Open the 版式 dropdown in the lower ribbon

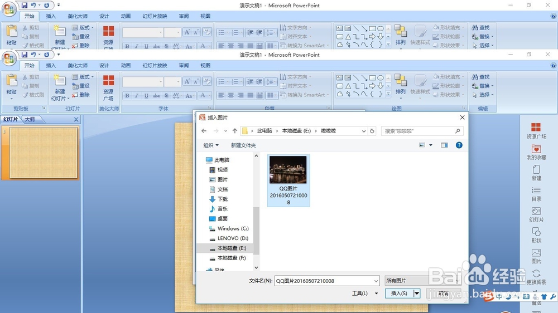pyautogui.click(x=83, y=77)
